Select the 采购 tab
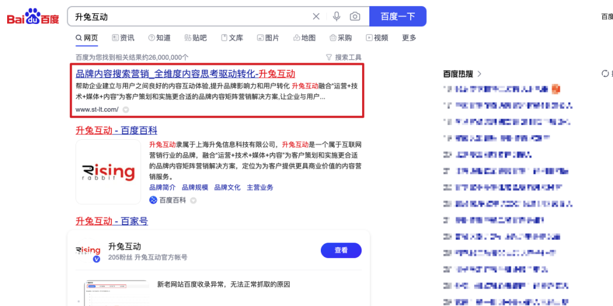Viewport: 613px width, 306px height. pos(341,38)
